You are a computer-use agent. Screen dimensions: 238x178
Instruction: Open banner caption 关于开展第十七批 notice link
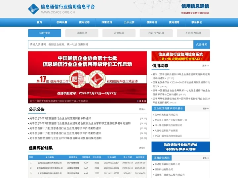tap(59, 101)
